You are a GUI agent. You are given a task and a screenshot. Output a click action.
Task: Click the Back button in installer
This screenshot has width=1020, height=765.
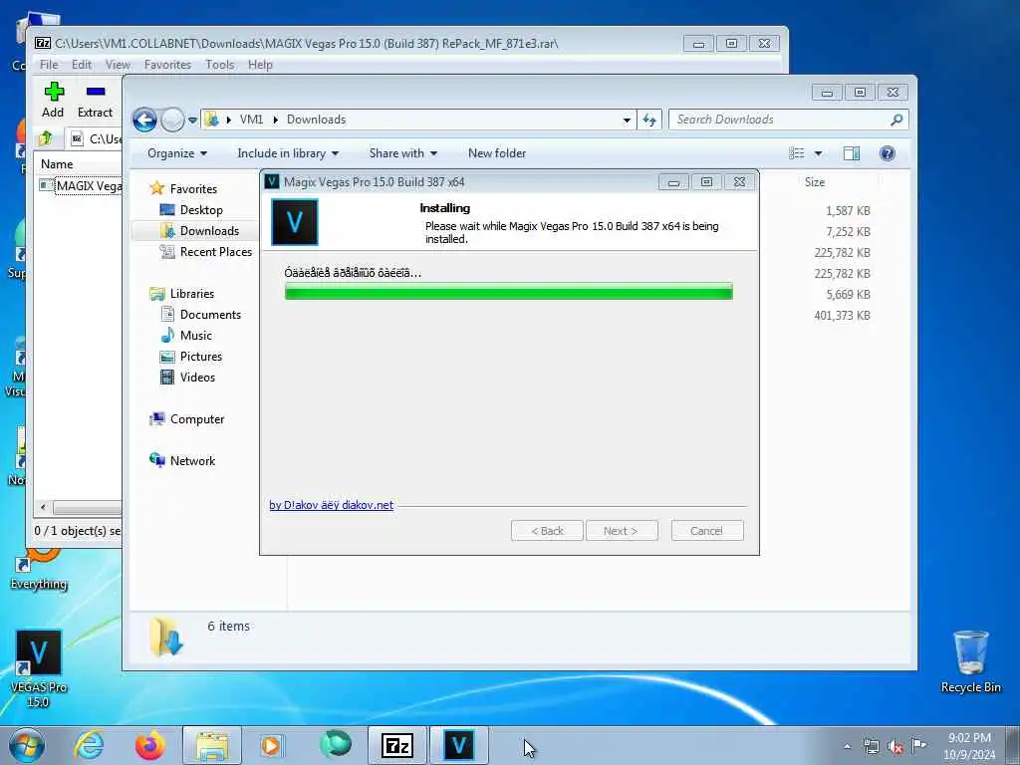pos(547,531)
